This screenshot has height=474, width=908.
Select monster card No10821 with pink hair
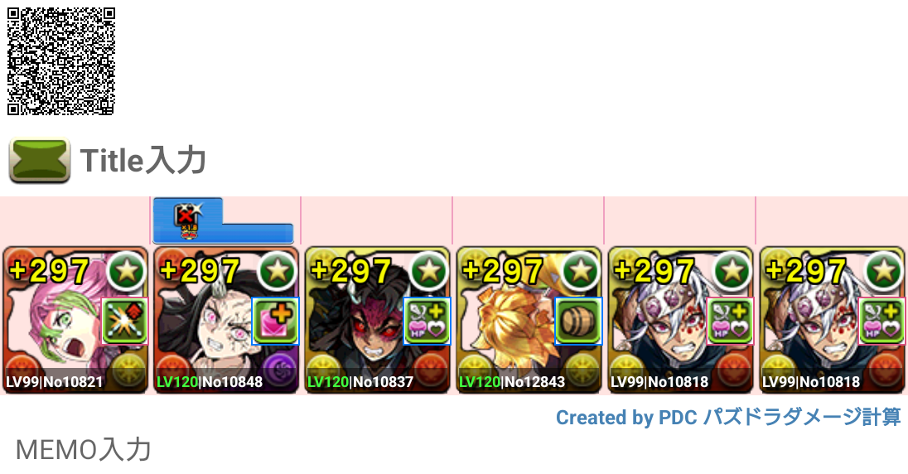[x=75, y=320]
